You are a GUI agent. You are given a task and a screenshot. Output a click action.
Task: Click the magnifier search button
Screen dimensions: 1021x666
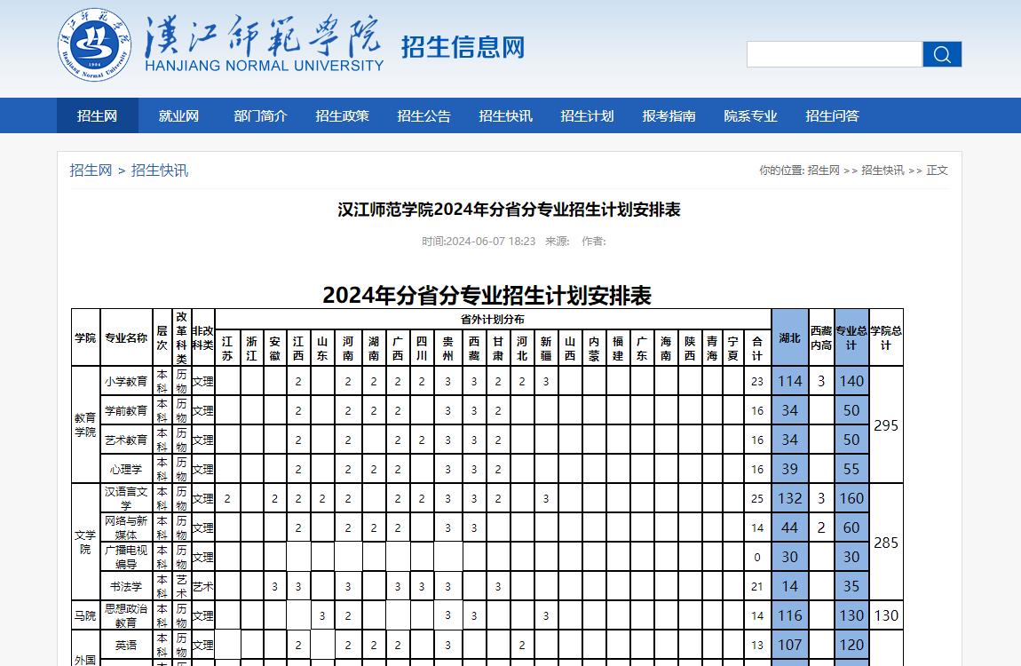[x=942, y=54]
